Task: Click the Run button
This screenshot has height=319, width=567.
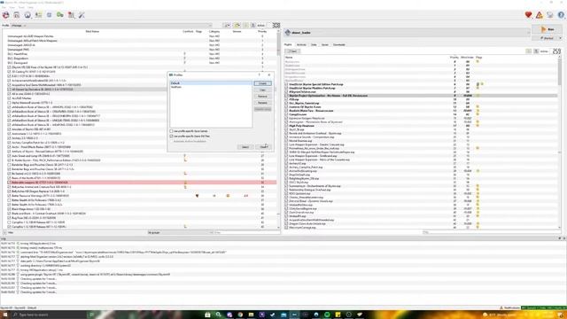Action: (x=548, y=29)
